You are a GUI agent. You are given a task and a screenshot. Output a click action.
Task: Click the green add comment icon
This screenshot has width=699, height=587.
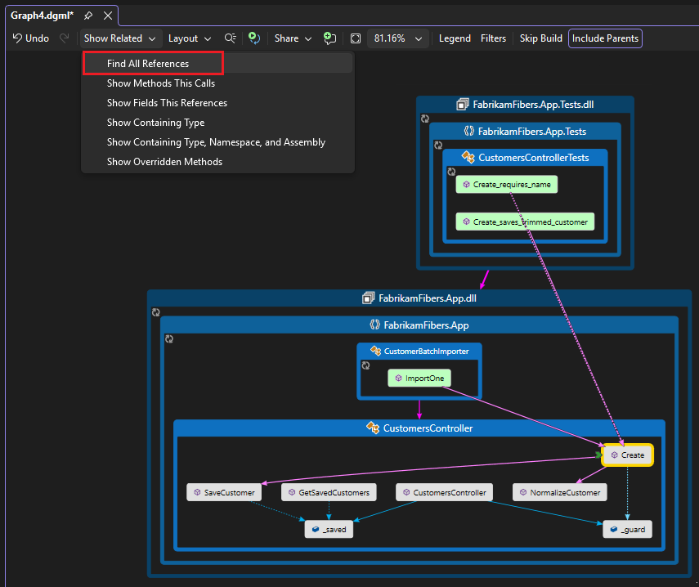(x=329, y=38)
